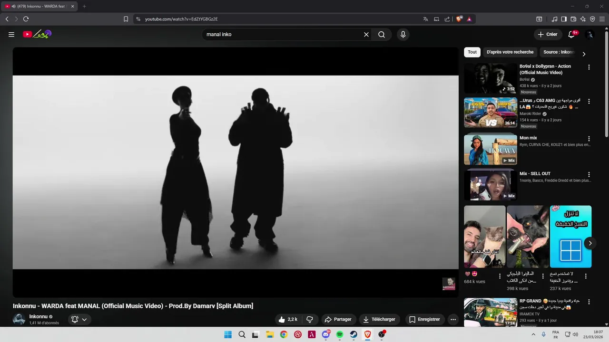Toggle the channel notification bell preference
609x342 pixels.
pos(75,319)
